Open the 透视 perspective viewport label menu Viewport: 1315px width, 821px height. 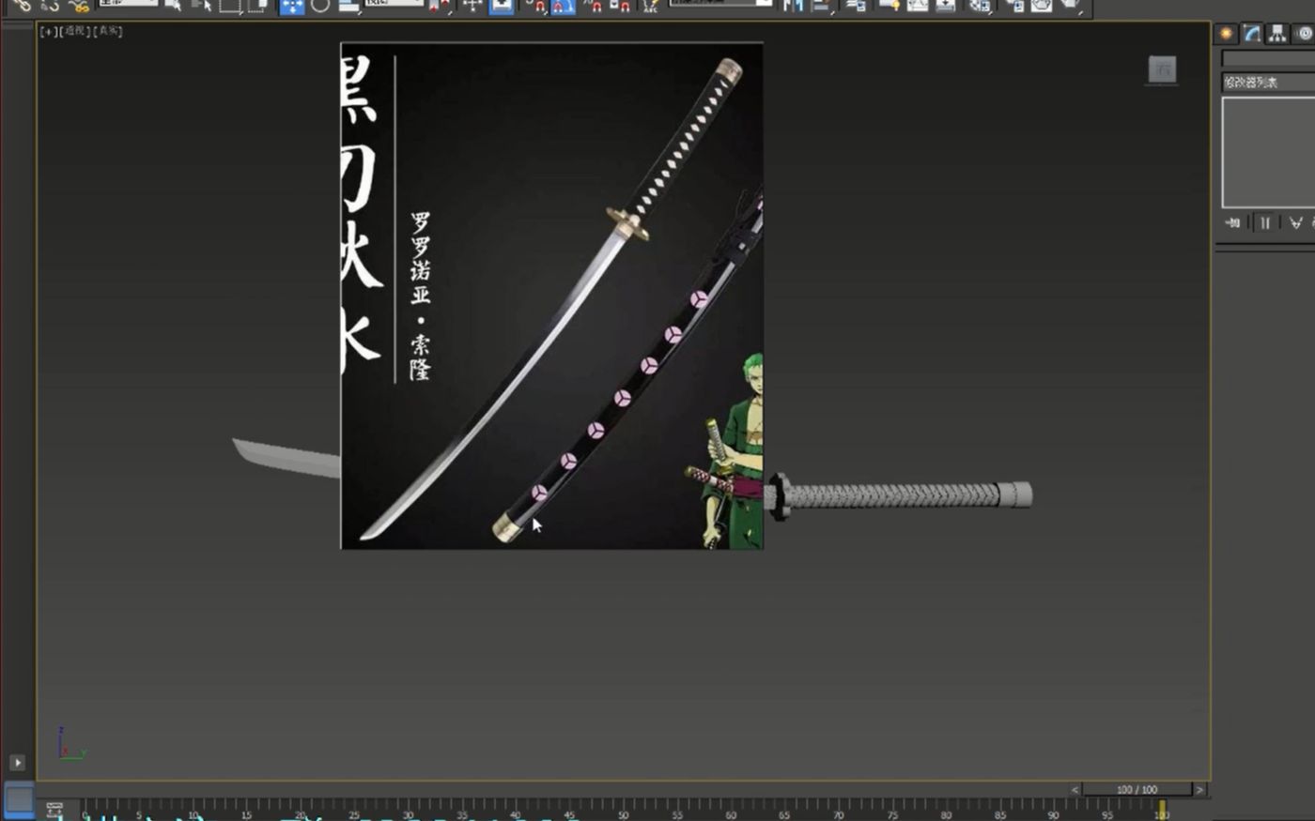point(74,31)
